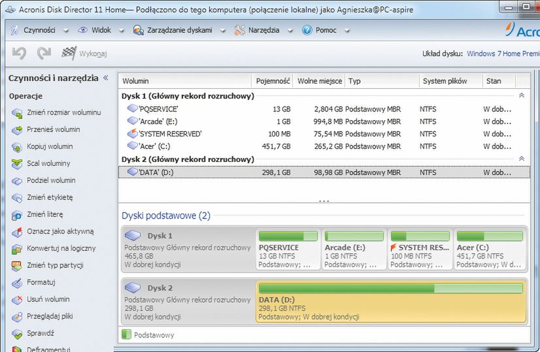Click the 265,2 GB free space cell
Viewport: 540px width, 352px height.
(x=328, y=146)
